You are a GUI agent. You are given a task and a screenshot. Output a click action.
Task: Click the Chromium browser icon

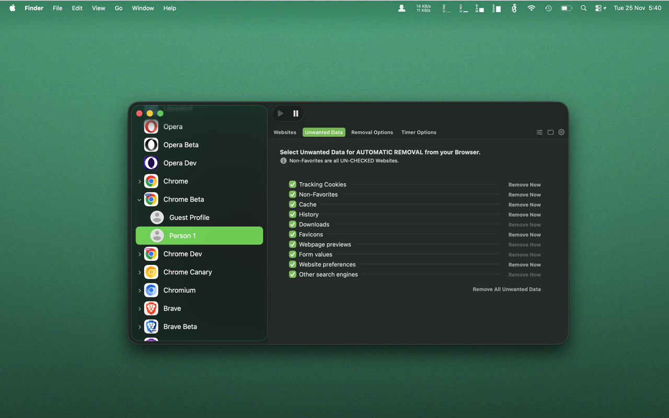(151, 290)
